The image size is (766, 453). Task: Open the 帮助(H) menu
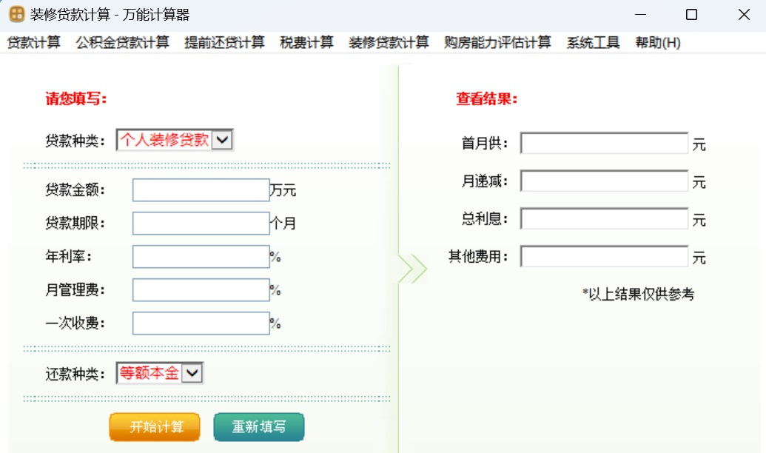coord(657,43)
